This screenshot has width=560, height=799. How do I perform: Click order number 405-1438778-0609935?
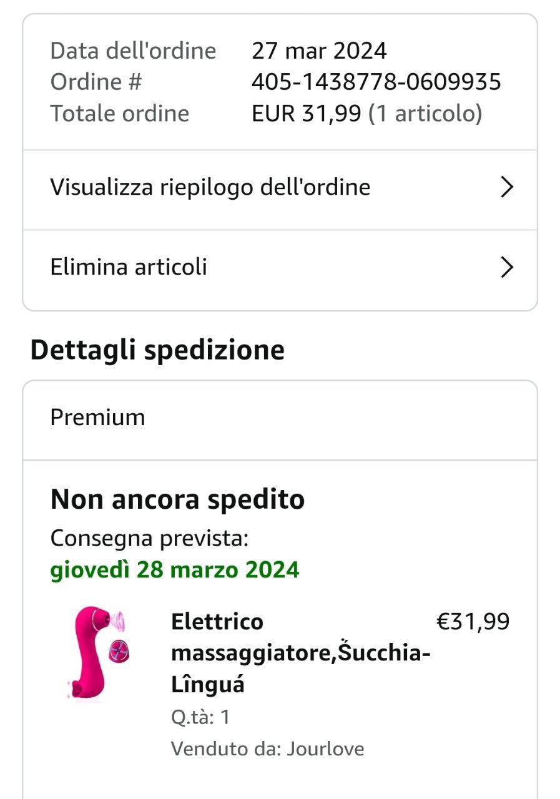pos(376,82)
